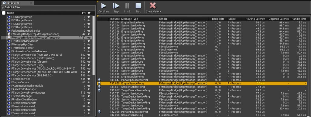
Task: Click icon of FTargetDeviceService (192.168.0.2) row
Action: pos(9,75)
